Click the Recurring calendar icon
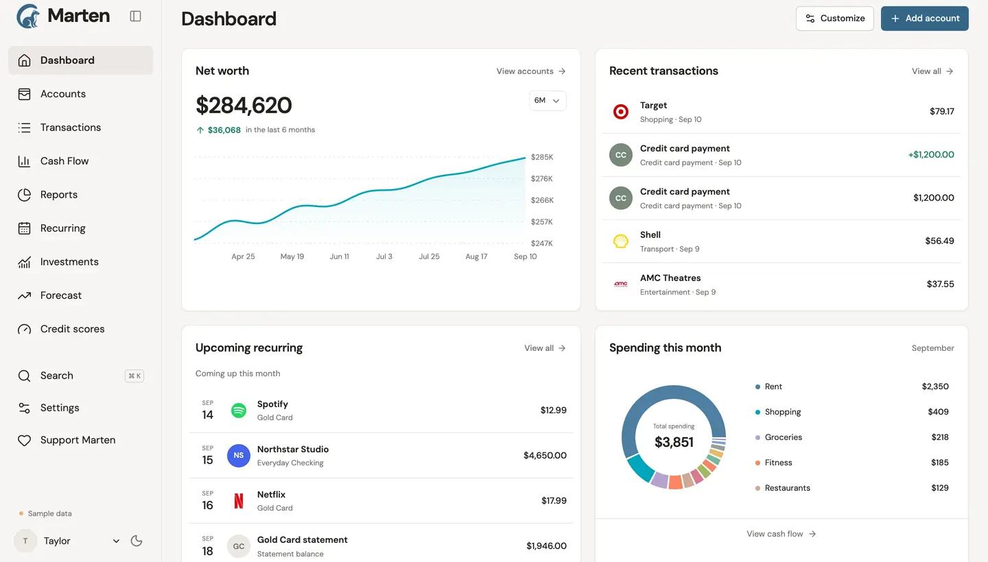 pyautogui.click(x=24, y=228)
